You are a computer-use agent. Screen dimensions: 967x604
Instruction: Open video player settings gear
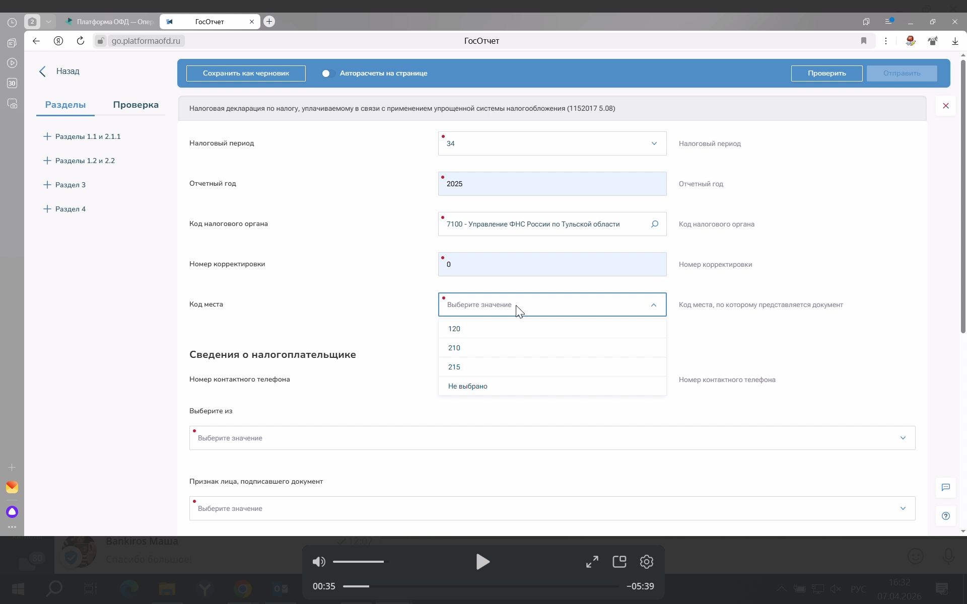pos(646,562)
